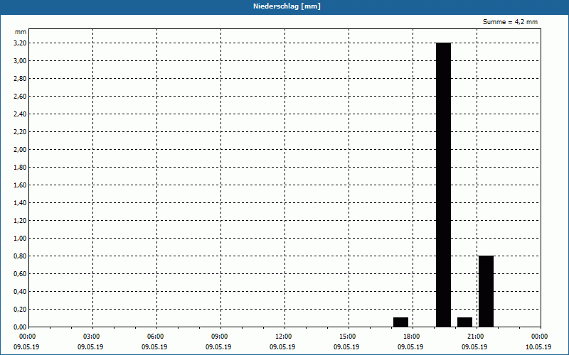Click the 0,40 y-axis label
The height and width of the screenshot is (355, 569).
20,292
